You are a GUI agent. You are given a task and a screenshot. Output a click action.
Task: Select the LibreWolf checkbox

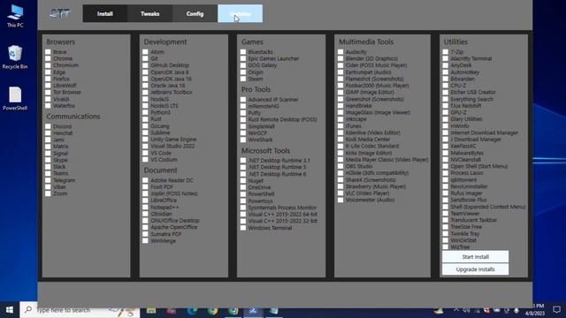coord(48,86)
